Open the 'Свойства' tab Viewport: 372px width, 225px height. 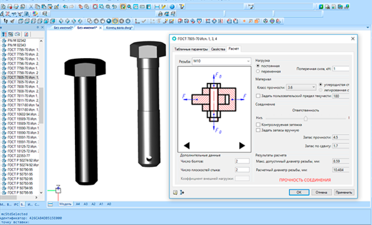point(218,49)
